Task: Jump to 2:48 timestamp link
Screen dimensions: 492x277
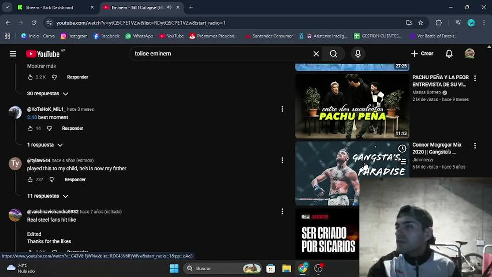Action: coord(32,117)
